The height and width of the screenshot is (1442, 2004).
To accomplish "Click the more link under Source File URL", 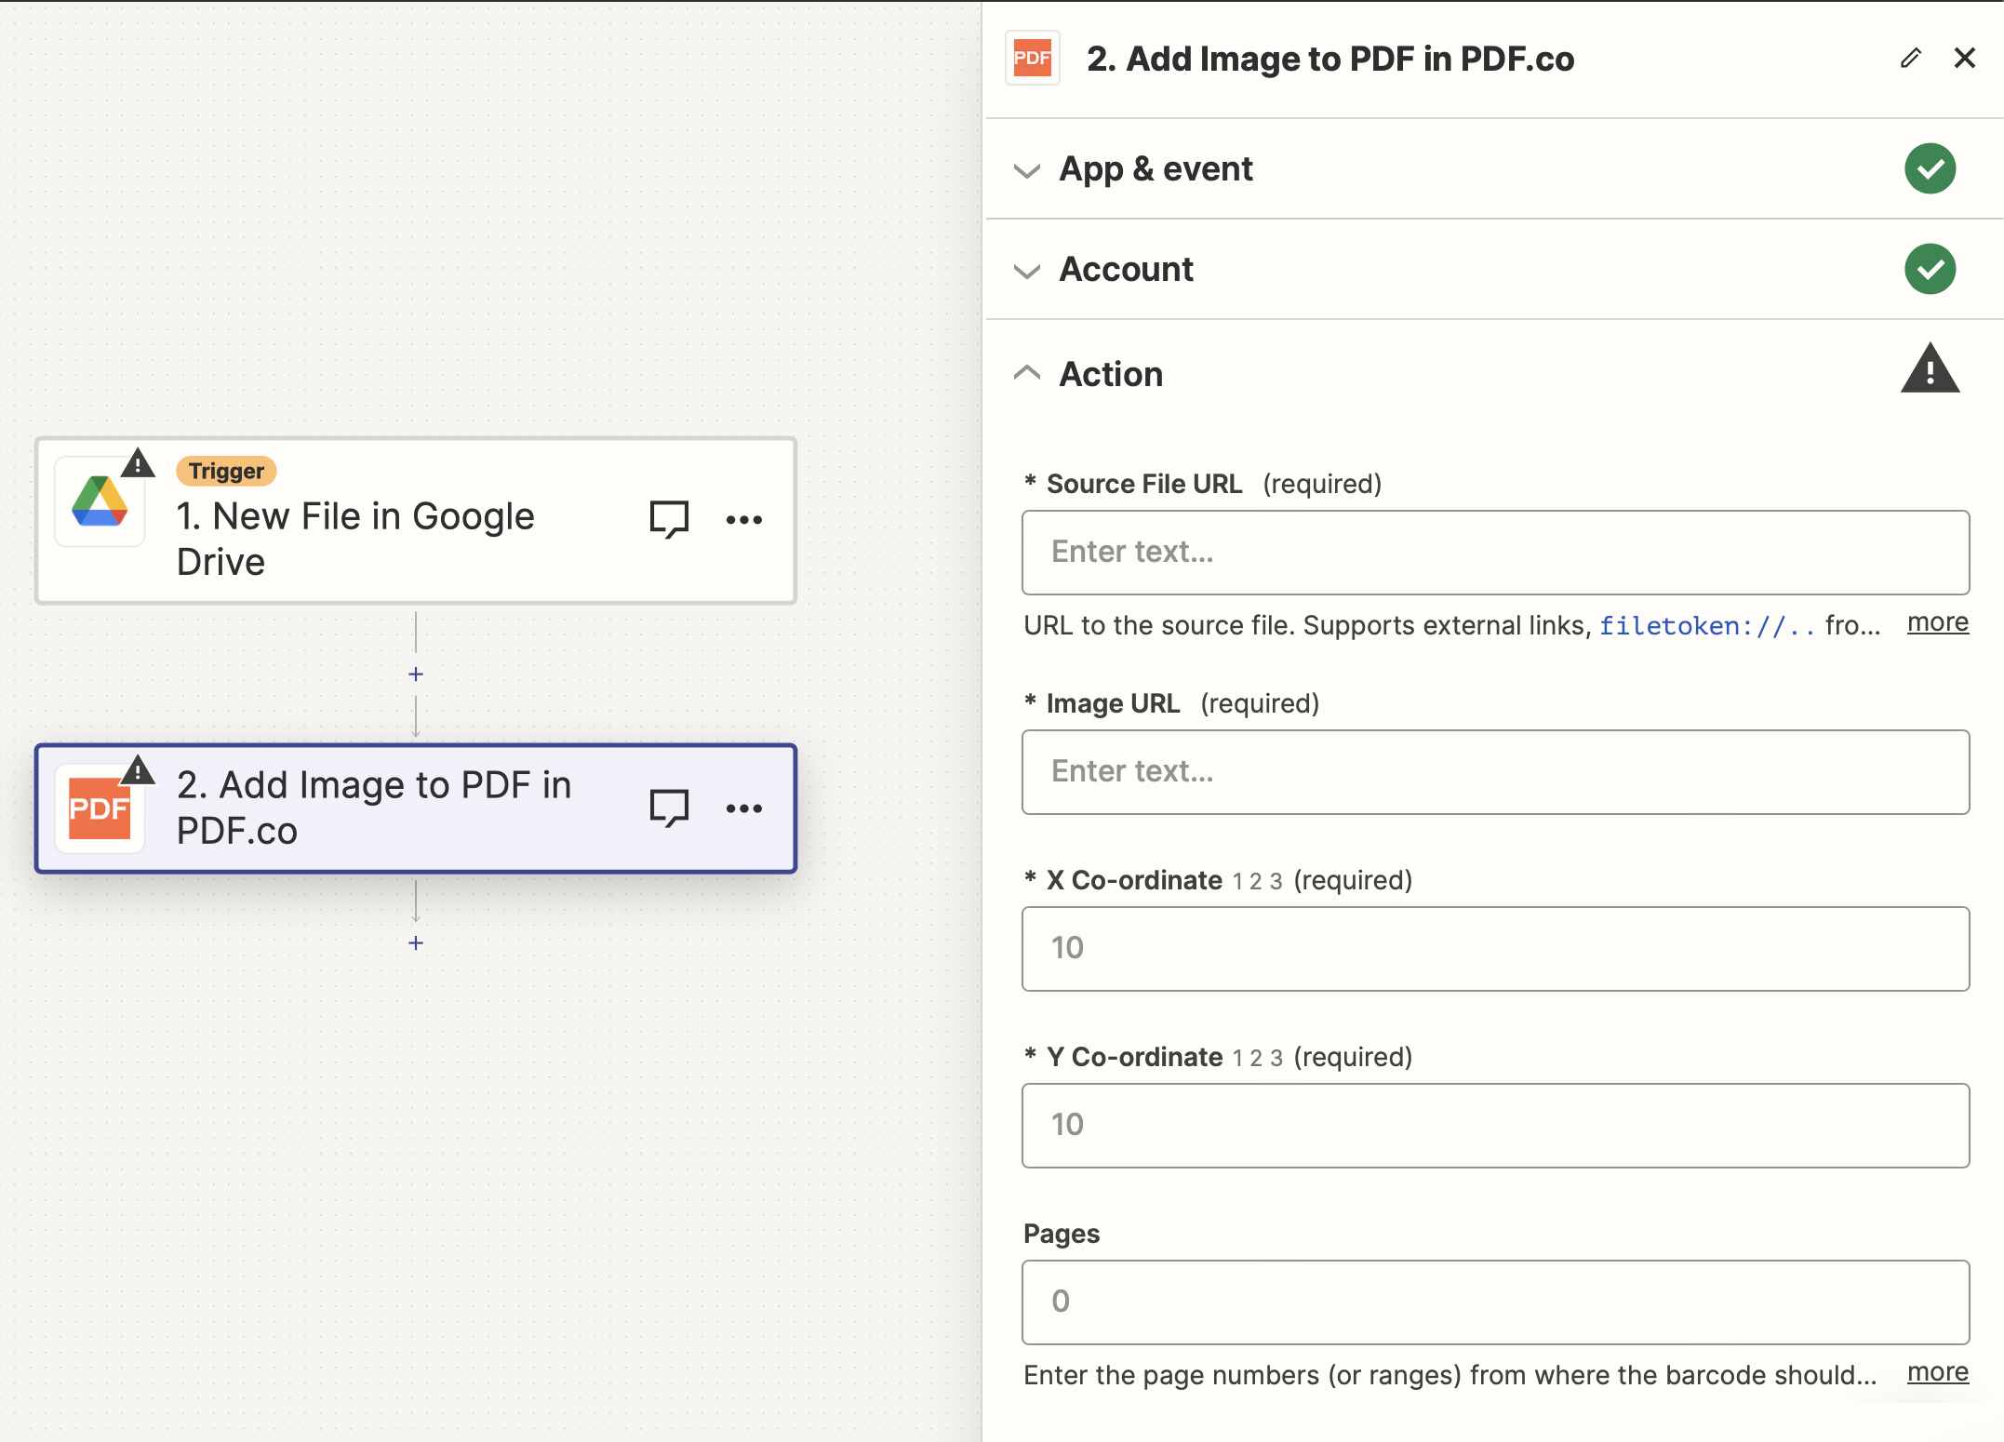I will pyautogui.click(x=1937, y=621).
